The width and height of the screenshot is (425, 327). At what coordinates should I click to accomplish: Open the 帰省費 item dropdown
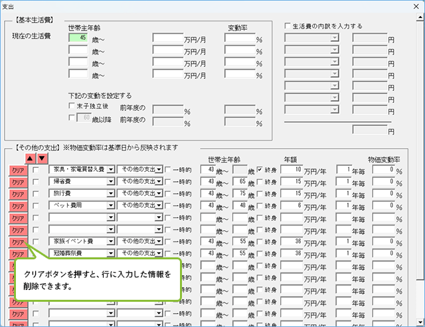click(x=111, y=181)
